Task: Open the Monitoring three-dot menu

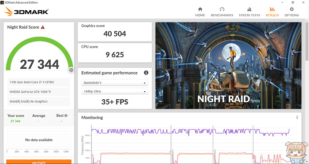Action: point(297,117)
